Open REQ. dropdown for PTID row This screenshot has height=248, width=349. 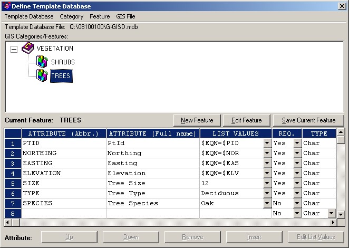pos(297,143)
